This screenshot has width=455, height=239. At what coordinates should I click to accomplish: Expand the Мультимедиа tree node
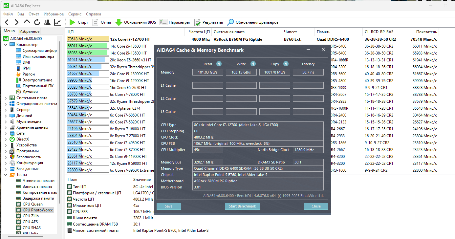tap(6, 121)
